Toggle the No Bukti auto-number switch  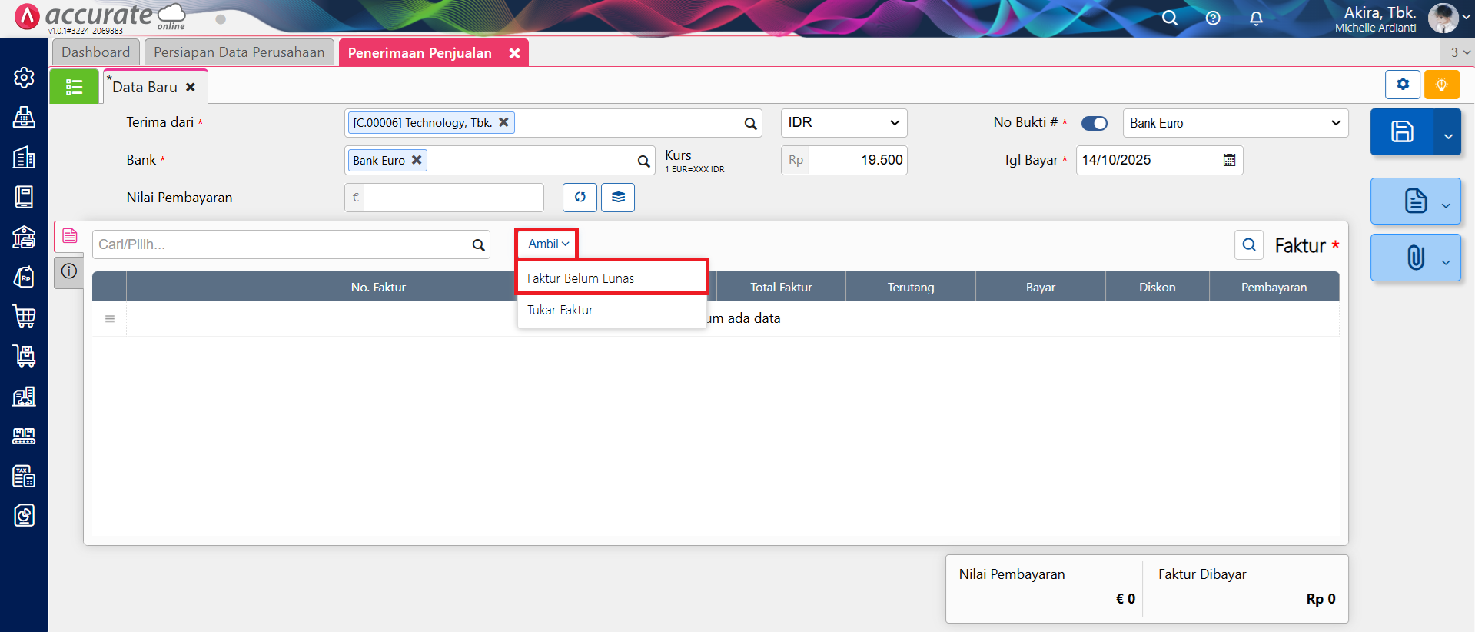(1094, 123)
